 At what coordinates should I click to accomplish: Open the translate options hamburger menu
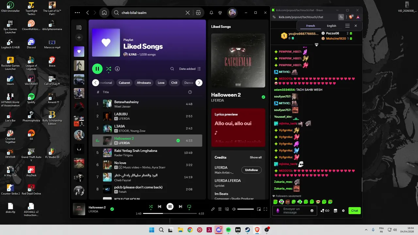click(x=347, y=26)
